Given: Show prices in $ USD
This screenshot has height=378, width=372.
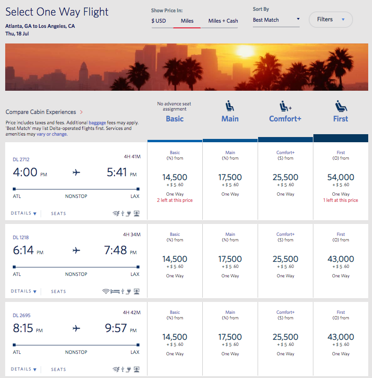Looking at the screenshot, I should (x=159, y=21).
